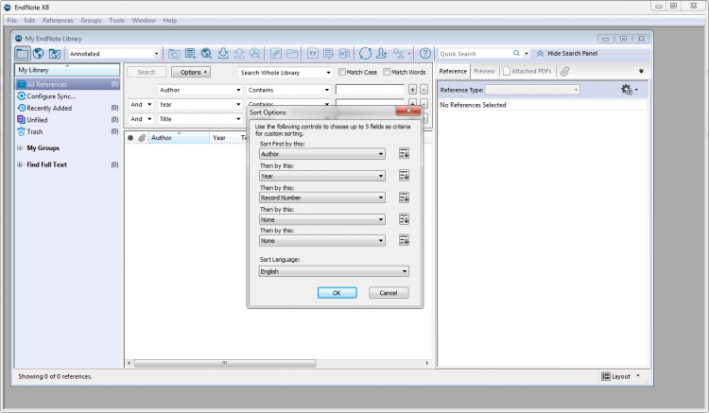Collapse the My Groups tree expander
This screenshot has height=413, width=709.
(20, 147)
